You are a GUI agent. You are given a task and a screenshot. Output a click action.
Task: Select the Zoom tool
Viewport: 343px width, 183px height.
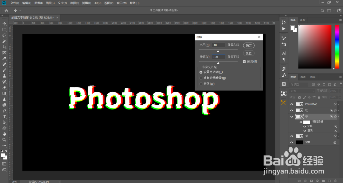pyautogui.click(x=4, y=140)
